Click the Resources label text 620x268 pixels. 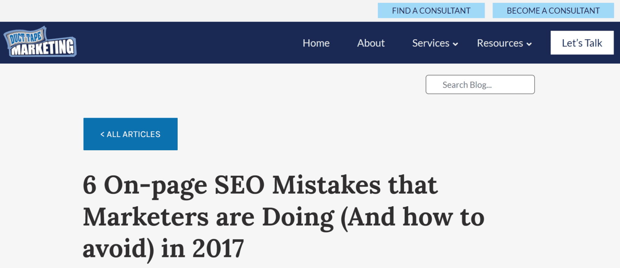(500, 43)
